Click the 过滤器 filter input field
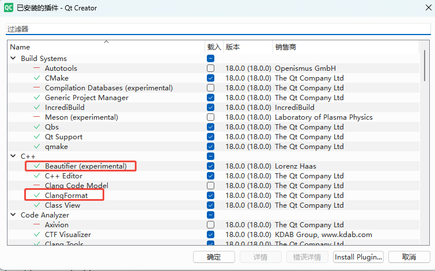The height and width of the screenshot is (271, 435). click(x=218, y=29)
